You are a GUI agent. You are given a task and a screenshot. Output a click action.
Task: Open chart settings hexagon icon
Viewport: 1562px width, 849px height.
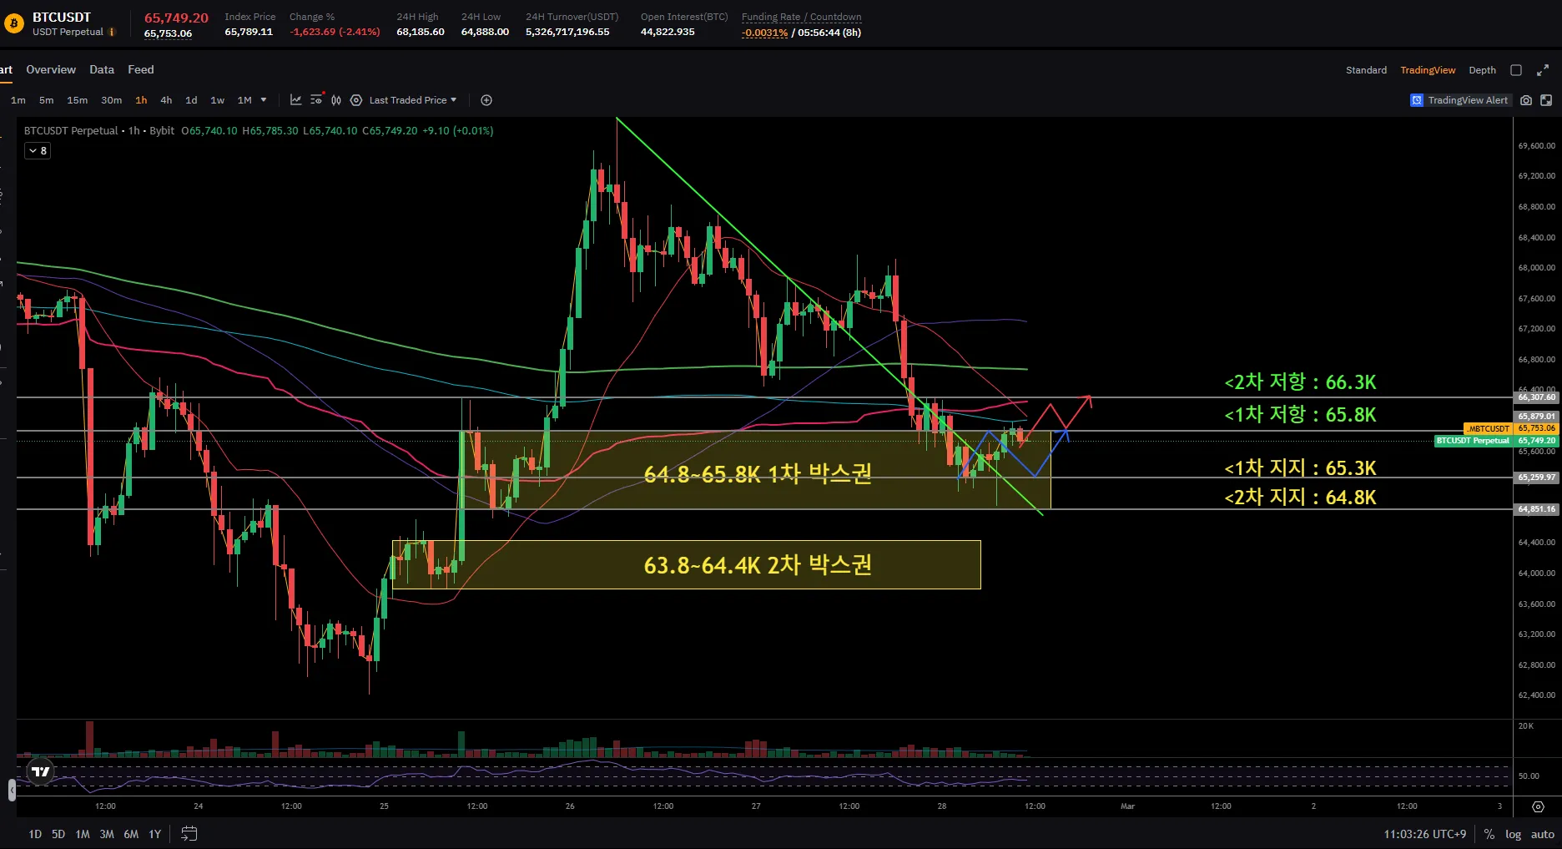point(356,100)
